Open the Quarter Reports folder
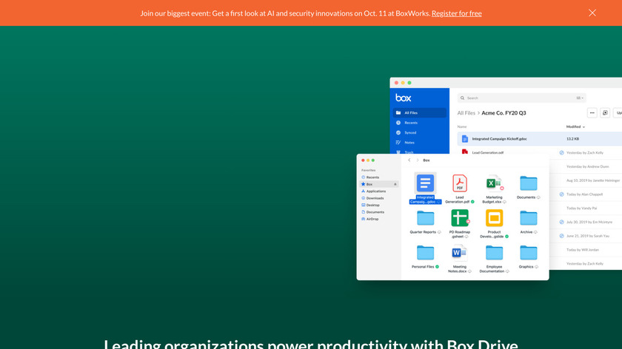This screenshot has width=622, height=349. 425,218
